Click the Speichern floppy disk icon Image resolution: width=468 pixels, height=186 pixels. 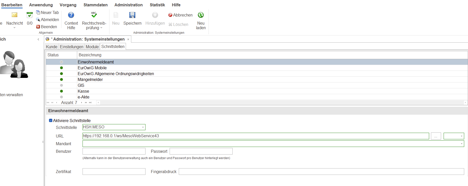pos(132,15)
